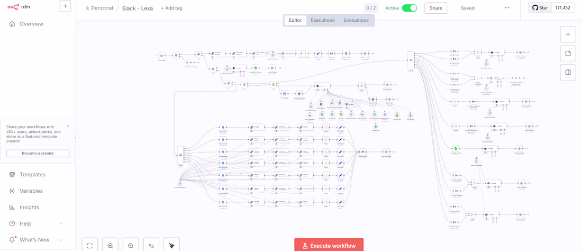Select the Gmail node in the Slack Trigger row
The width and height of the screenshot is (582, 251).
[x=331, y=53]
